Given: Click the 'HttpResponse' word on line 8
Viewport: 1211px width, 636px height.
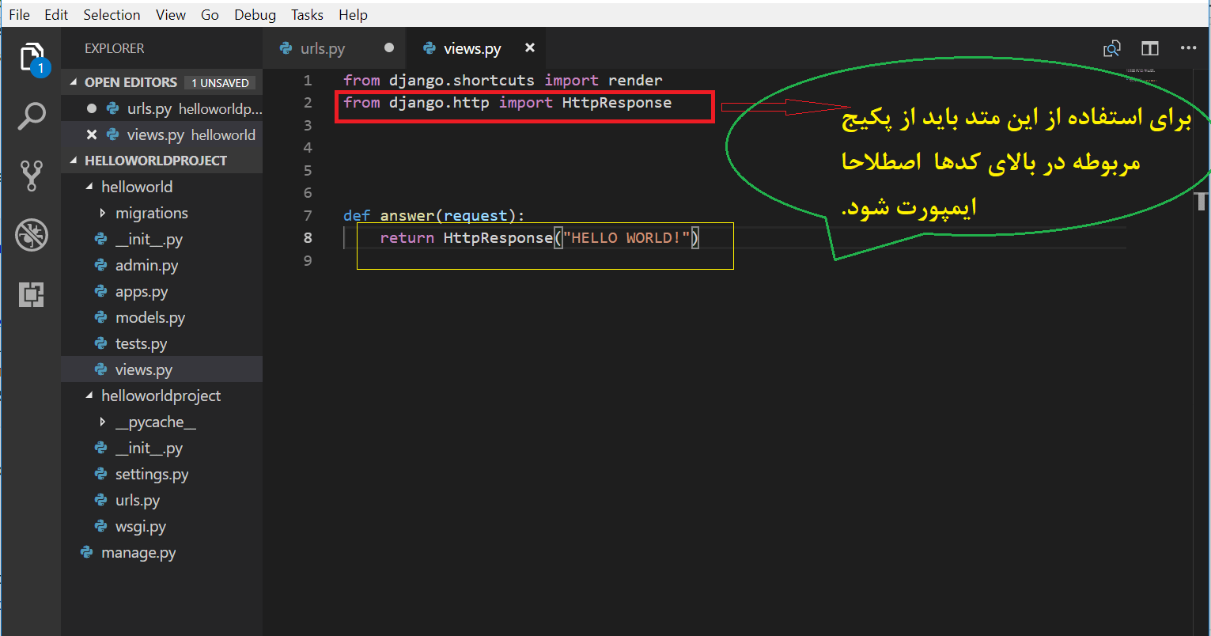Looking at the screenshot, I should click(498, 238).
